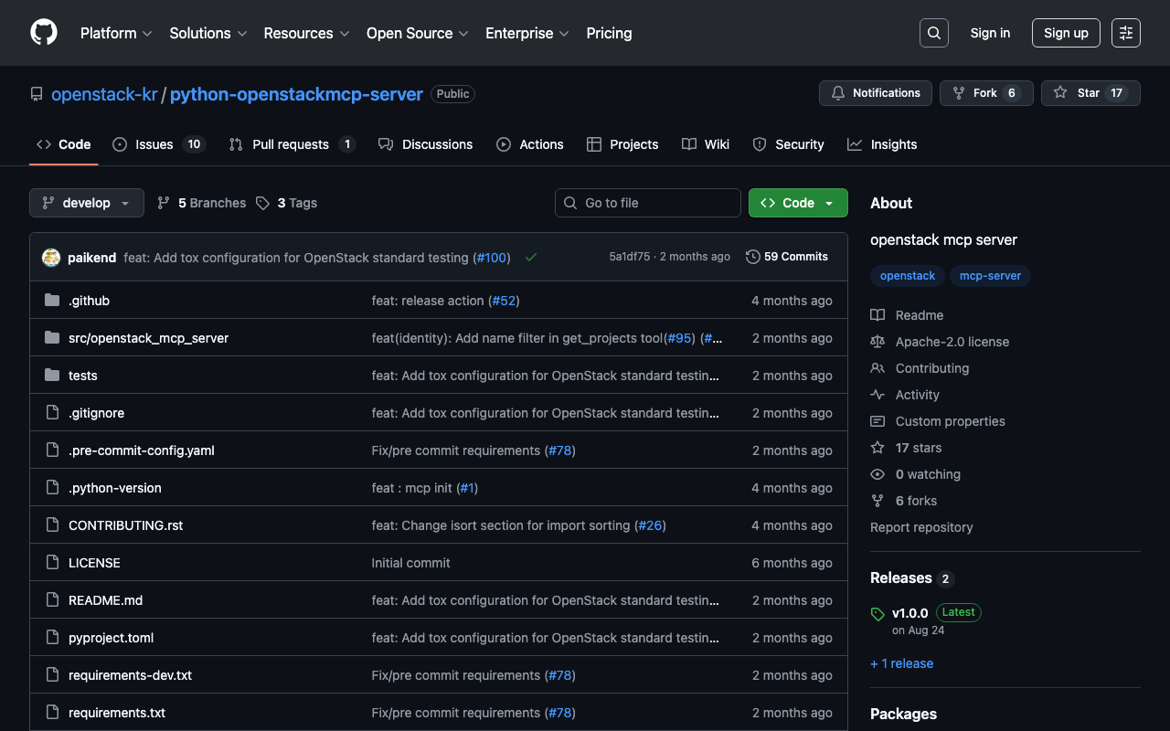Open the v1.0.0 release tag
This screenshot has width=1170, height=731.
click(x=909, y=613)
